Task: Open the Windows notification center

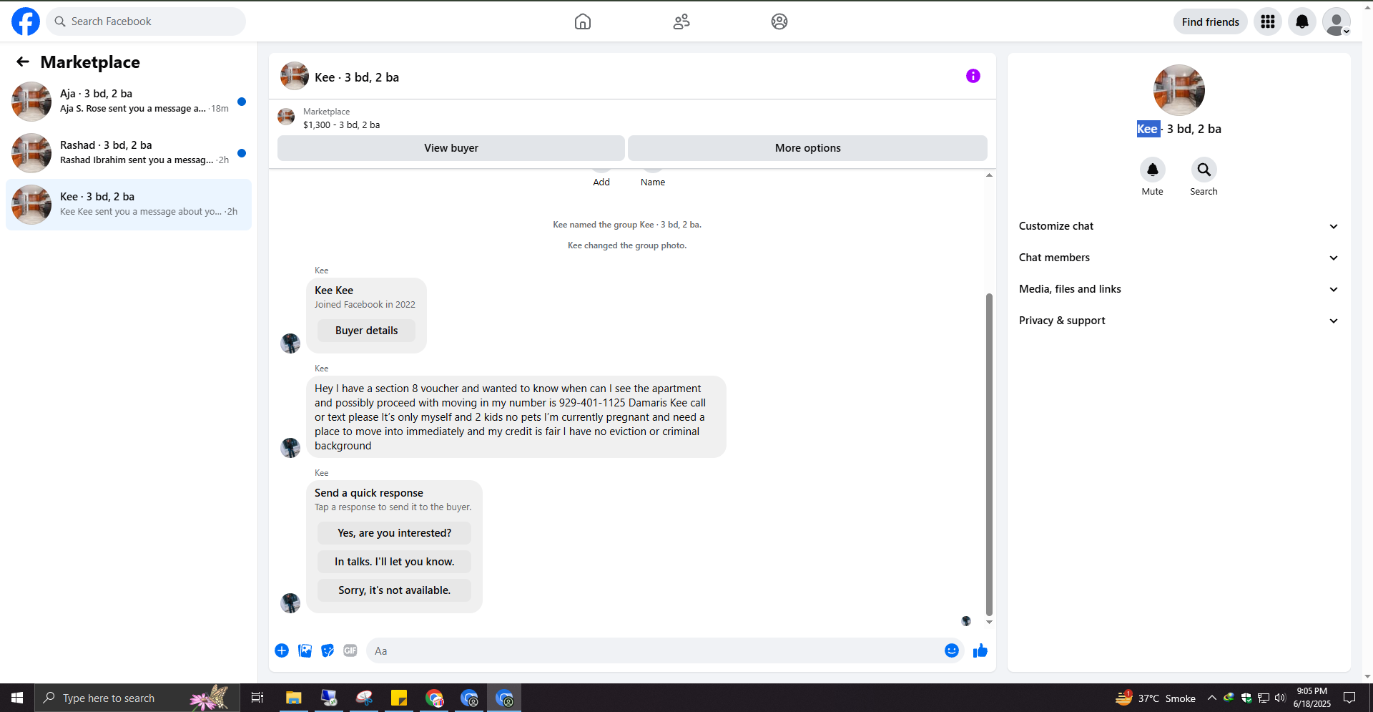Action: coord(1349,698)
